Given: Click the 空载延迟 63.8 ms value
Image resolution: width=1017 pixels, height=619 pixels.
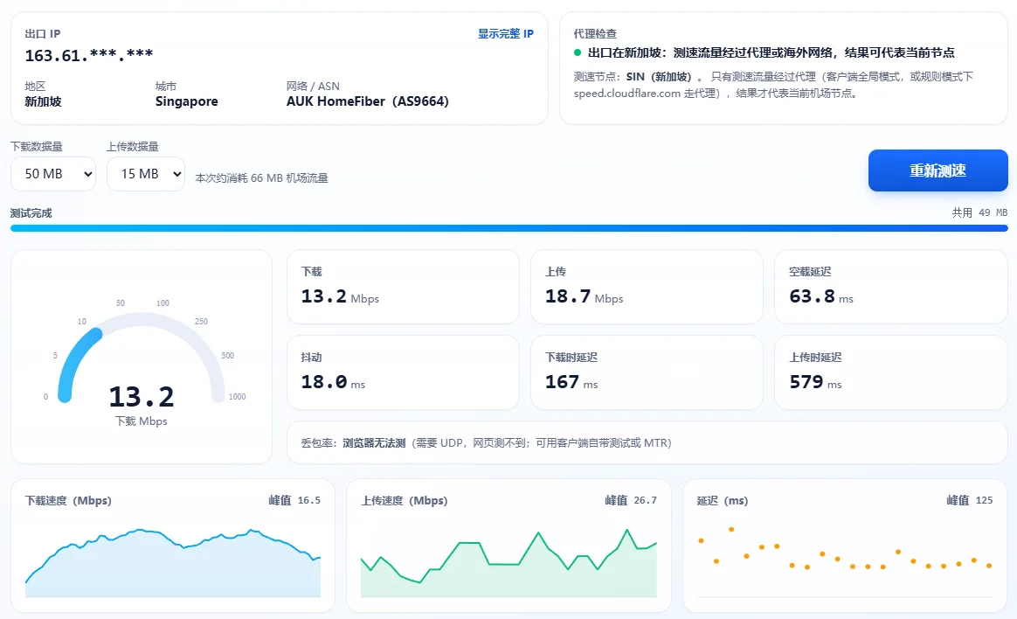Looking at the screenshot, I should click(x=821, y=296).
